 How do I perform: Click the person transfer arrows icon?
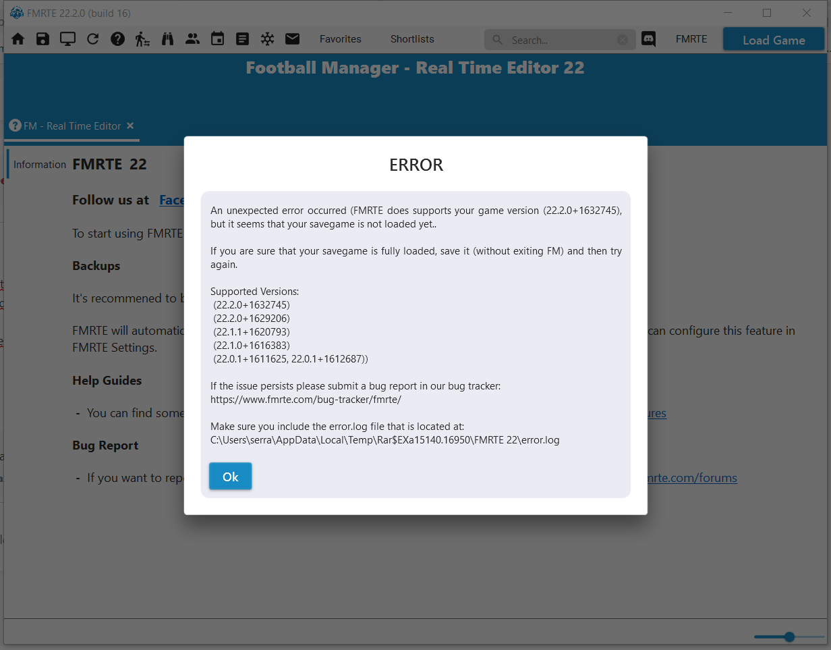[x=142, y=39]
